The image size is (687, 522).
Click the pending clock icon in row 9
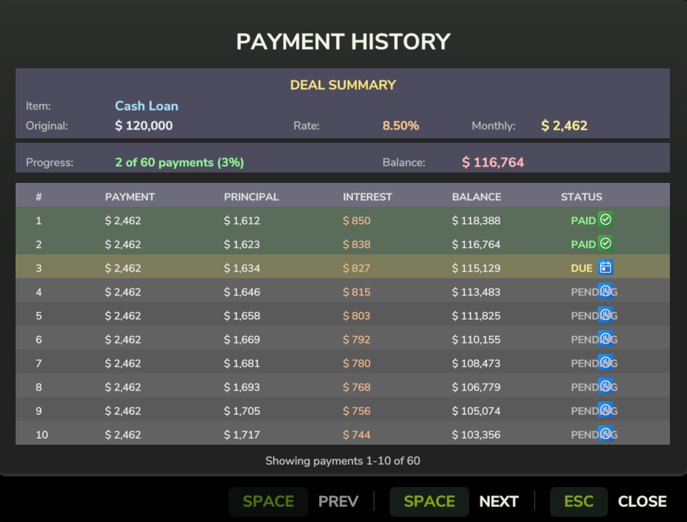click(x=605, y=410)
